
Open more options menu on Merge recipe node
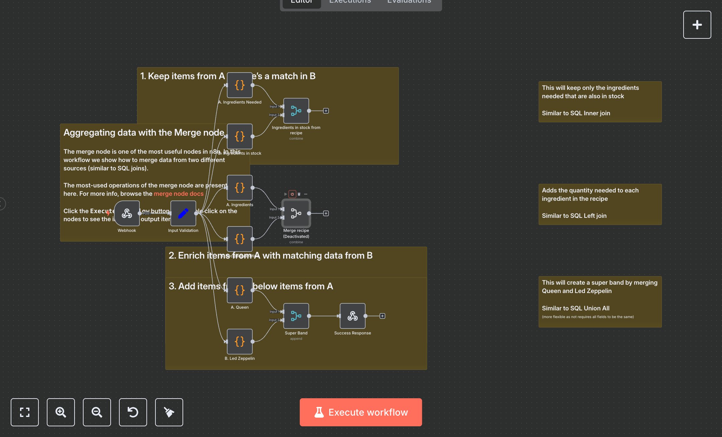306,194
